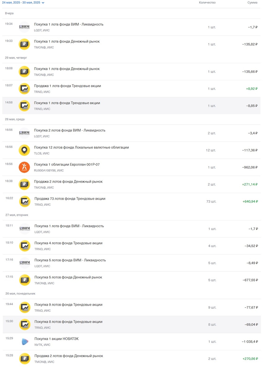Click the amount +640,94 ₽
Image resolution: width=274 pixels, height=372 pixels.
click(x=250, y=201)
